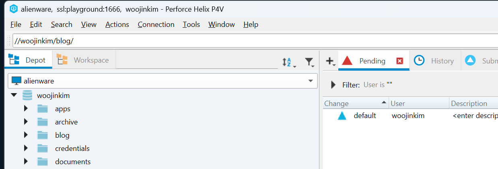This screenshot has height=169, width=498.
Task: Open the Connection menu
Action: [156, 24]
